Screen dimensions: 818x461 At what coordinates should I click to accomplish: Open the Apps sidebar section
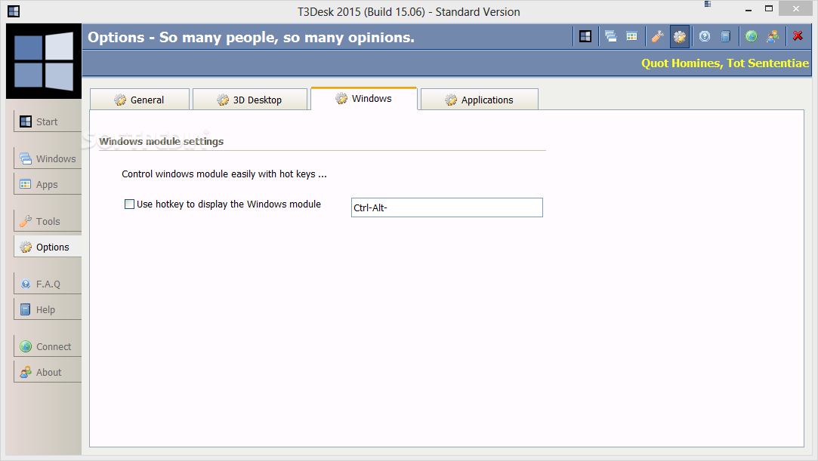click(x=48, y=184)
